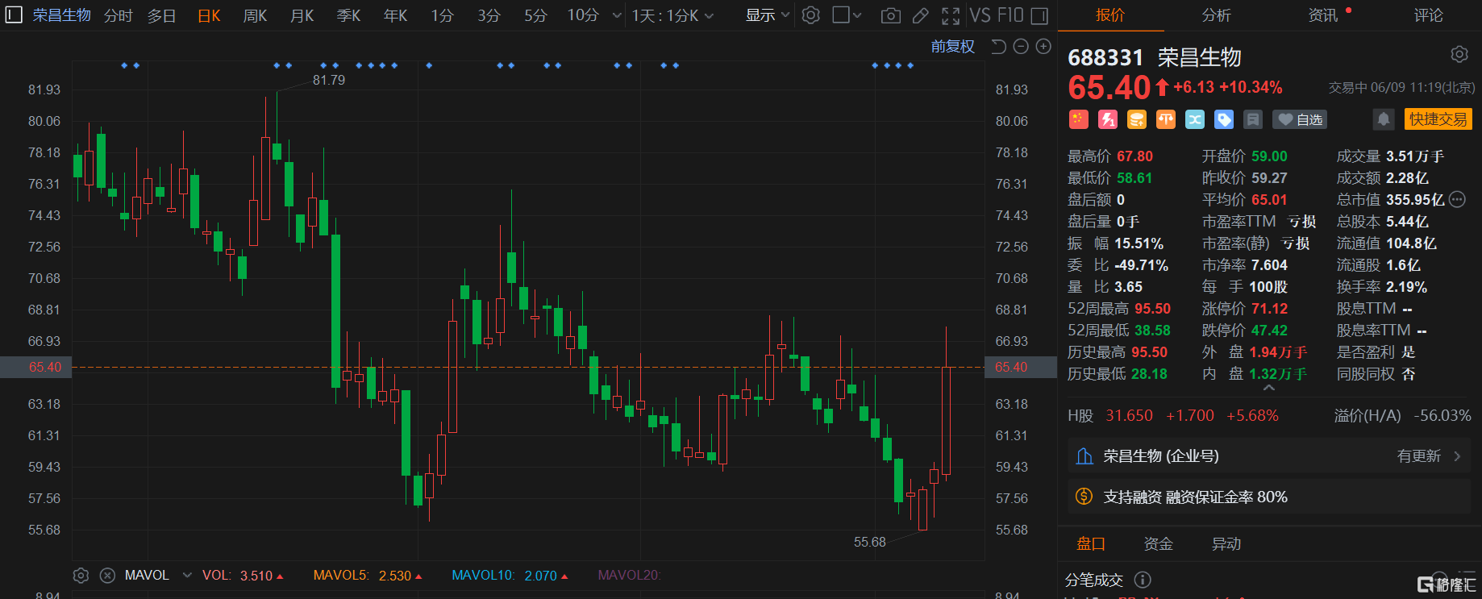Open the 显示 display dropdown
The image size is (1482, 599).
tap(768, 15)
